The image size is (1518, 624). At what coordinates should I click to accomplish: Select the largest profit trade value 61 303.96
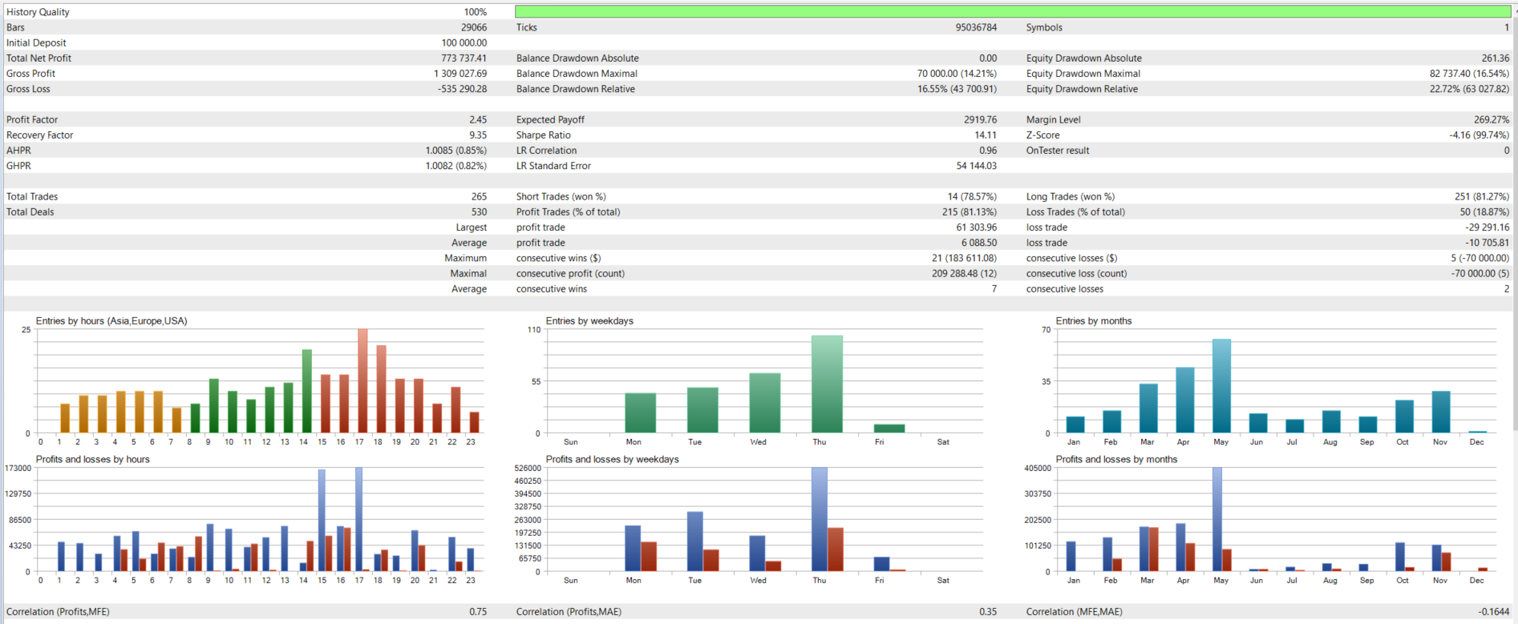[x=976, y=227]
